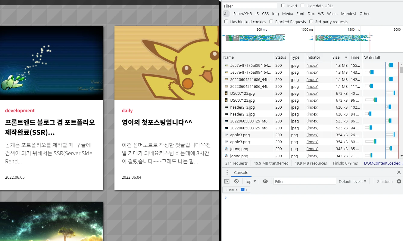Screen dimensions: 403x241
Task: Select the All request type filter
Action: [226, 14]
